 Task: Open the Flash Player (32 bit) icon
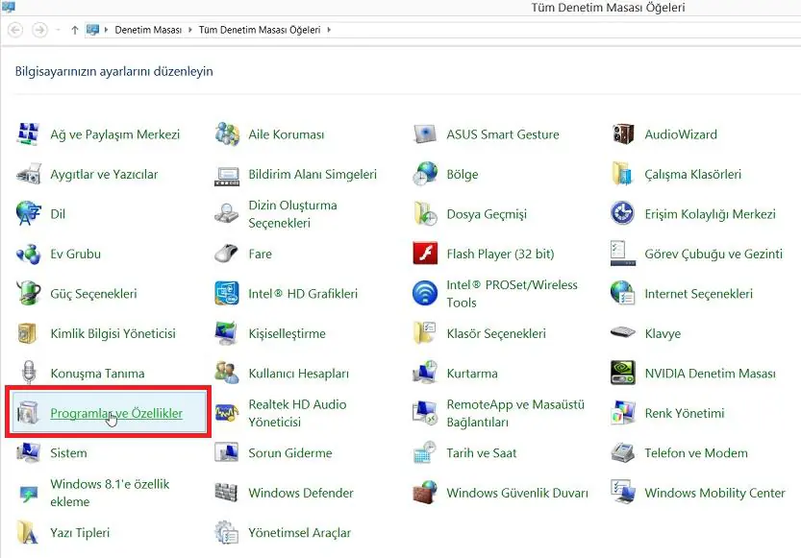pyautogui.click(x=425, y=255)
